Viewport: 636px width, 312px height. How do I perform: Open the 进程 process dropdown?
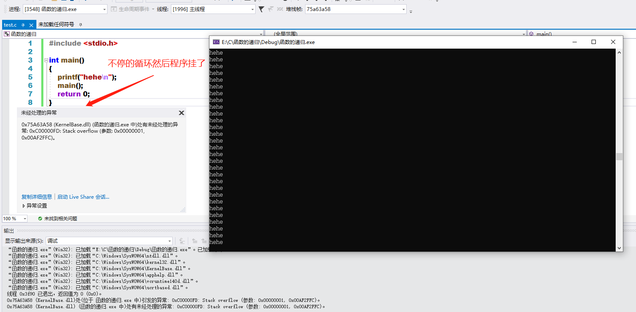(x=105, y=9)
